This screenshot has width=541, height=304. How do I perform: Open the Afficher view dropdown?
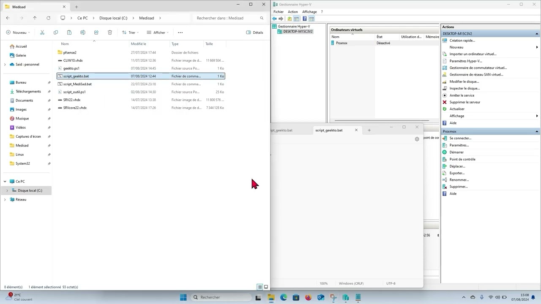coord(158,33)
